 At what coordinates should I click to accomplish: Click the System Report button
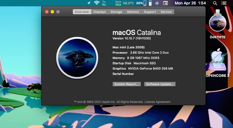coord(127,84)
